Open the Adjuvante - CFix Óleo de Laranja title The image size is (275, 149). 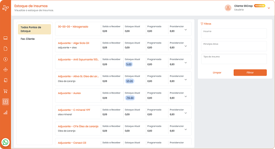pos(78,126)
